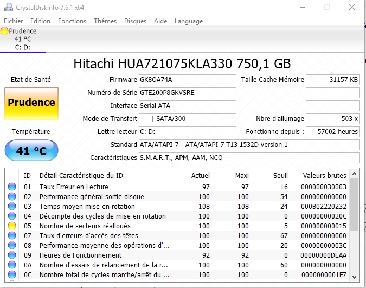Click the Fonctionne depuis field 57002 heures
Screen dimensions: 366x288
(x=333, y=132)
